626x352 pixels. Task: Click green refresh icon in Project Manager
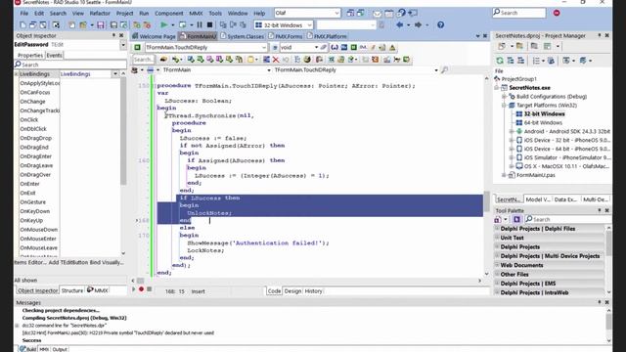coord(500,61)
